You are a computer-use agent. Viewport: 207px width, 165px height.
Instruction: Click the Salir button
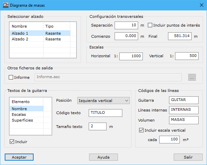(x=188, y=157)
